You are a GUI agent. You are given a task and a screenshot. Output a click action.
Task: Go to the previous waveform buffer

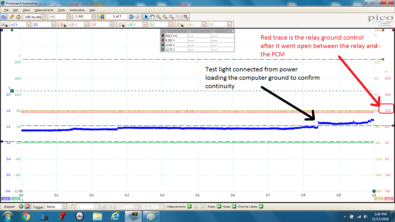click(x=101, y=17)
